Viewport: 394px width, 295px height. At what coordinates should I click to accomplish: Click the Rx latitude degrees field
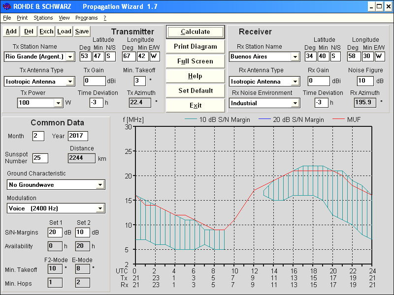pos(311,57)
